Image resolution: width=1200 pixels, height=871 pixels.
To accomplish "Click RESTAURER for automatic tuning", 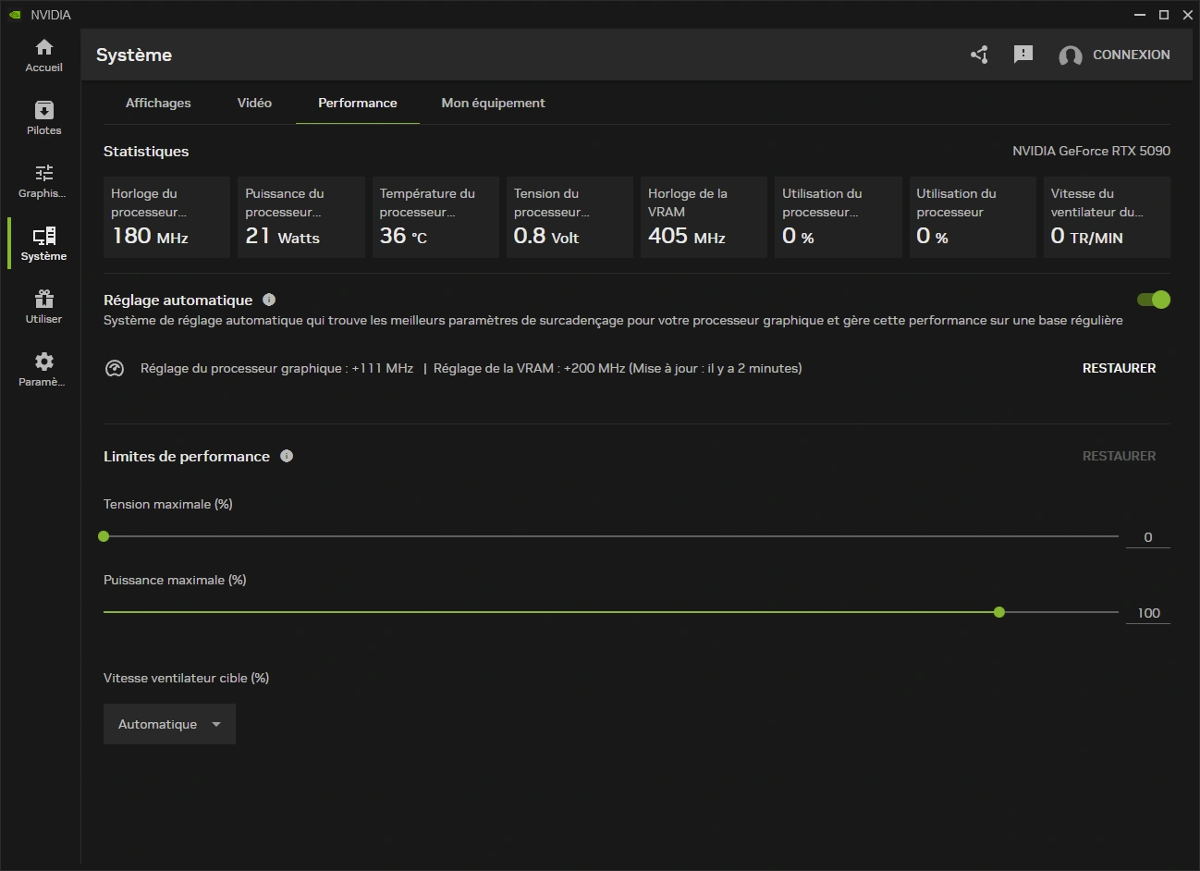I will coord(1119,368).
